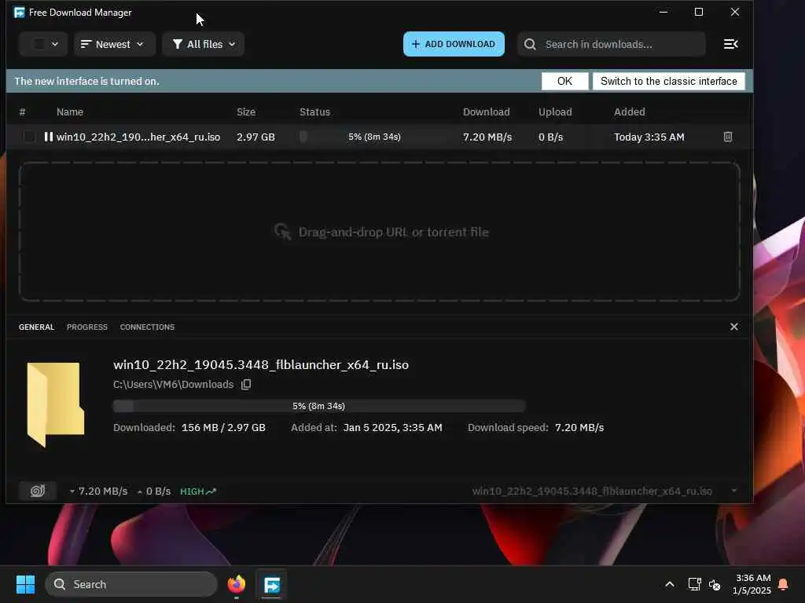Open the folder icon in General panel
This screenshot has width=805, height=603.
click(x=56, y=404)
